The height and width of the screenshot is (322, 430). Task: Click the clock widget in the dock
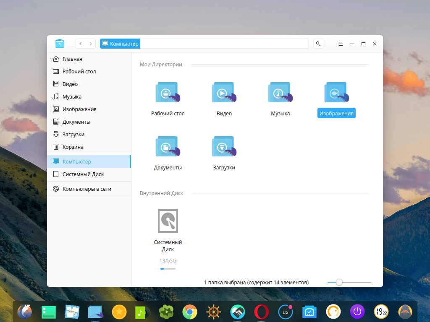(381, 312)
